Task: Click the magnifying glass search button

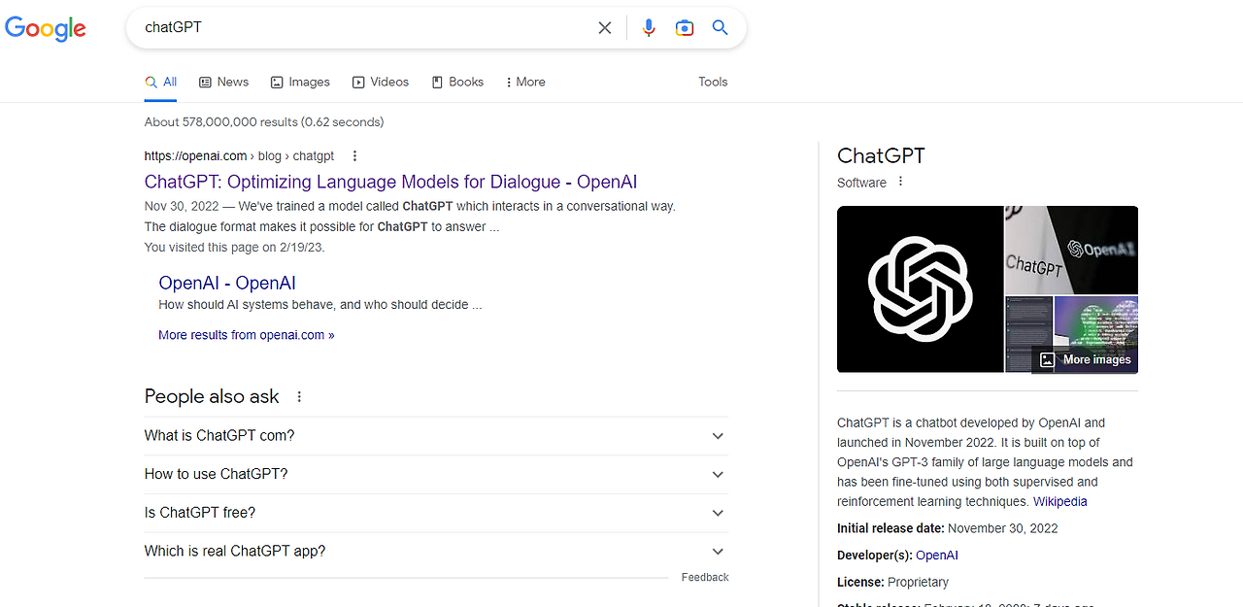Action: (720, 28)
